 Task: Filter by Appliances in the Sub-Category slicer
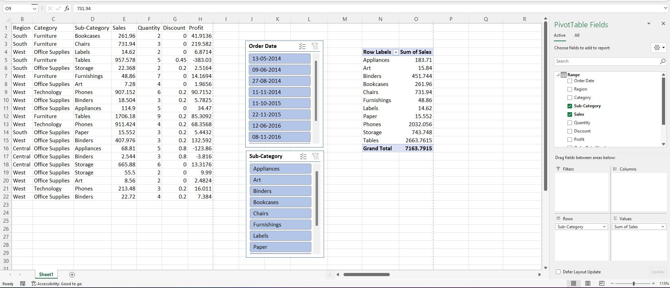[280, 169]
